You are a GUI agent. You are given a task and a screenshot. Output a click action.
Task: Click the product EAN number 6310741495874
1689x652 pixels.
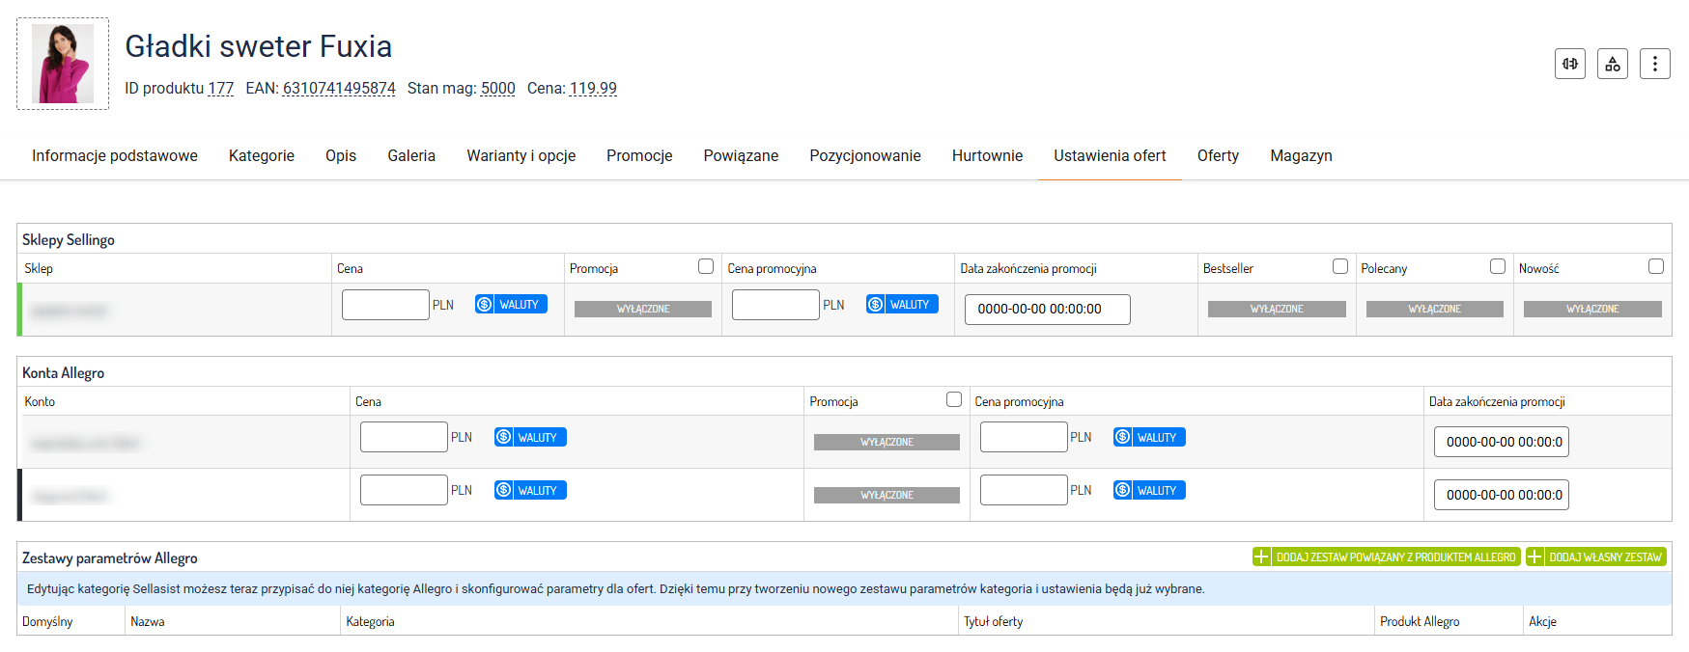pos(339,89)
